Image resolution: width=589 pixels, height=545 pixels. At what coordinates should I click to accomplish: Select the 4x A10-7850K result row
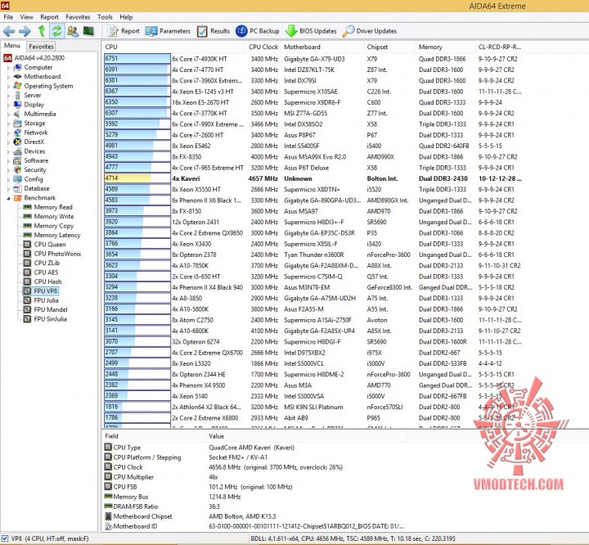click(x=313, y=266)
